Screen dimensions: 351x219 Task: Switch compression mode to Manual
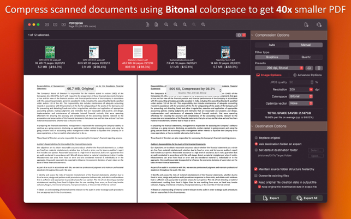click(x=306, y=45)
